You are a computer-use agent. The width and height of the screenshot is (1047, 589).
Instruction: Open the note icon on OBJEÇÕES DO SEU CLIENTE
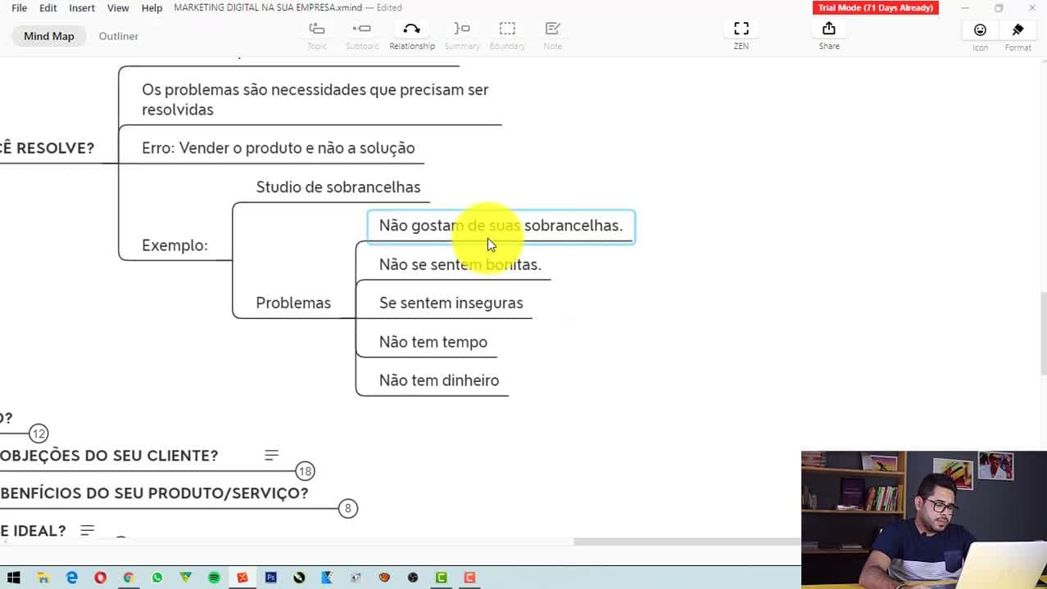pos(272,455)
